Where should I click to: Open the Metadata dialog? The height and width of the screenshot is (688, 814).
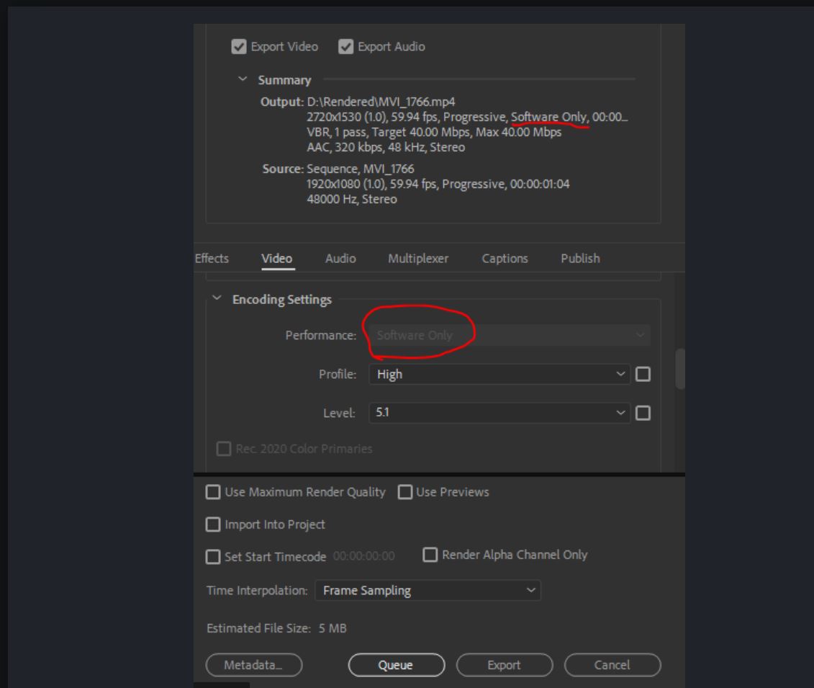[x=253, y=664]
